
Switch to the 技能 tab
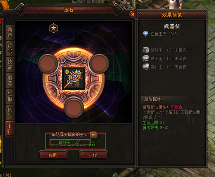(10, 65)
